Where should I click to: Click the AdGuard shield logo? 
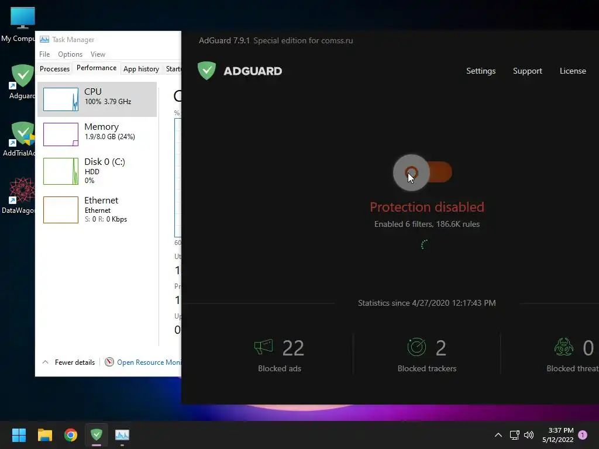206,71
